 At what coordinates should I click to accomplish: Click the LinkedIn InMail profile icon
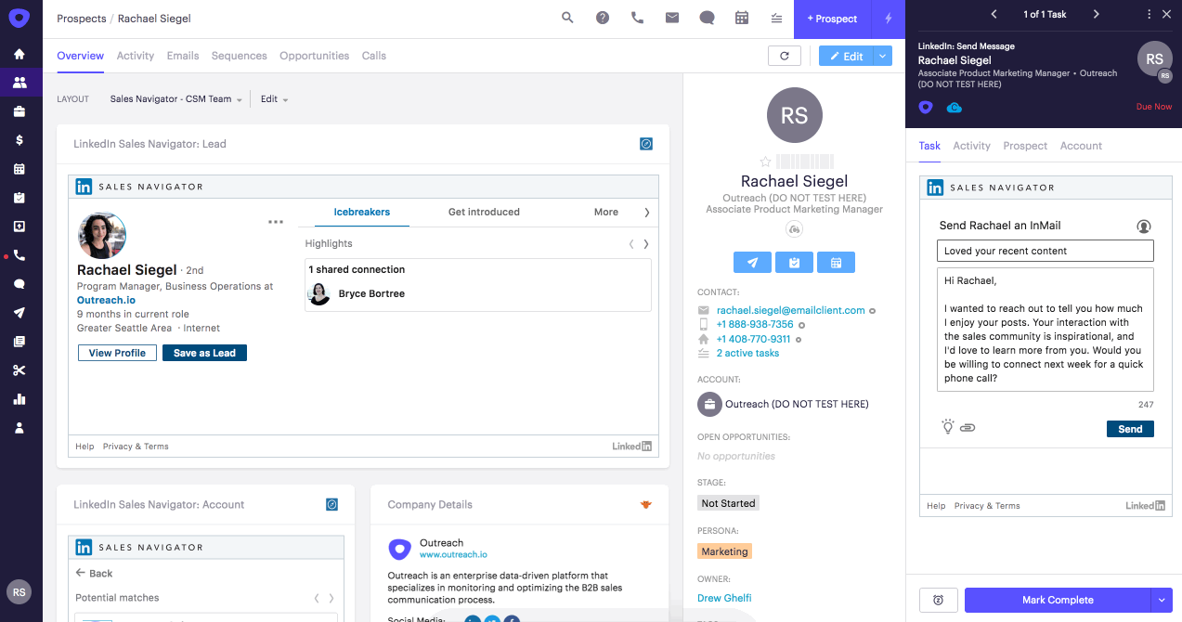1144,226
